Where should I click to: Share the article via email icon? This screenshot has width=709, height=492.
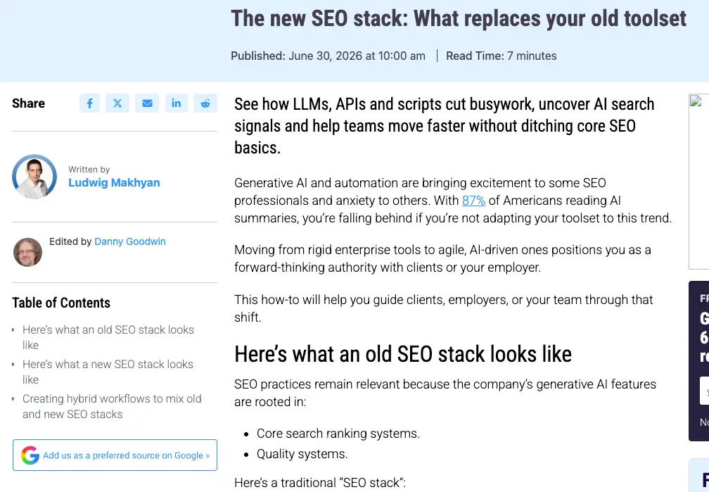point(147,103)
